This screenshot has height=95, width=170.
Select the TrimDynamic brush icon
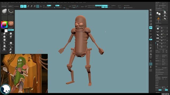(5, 40)
